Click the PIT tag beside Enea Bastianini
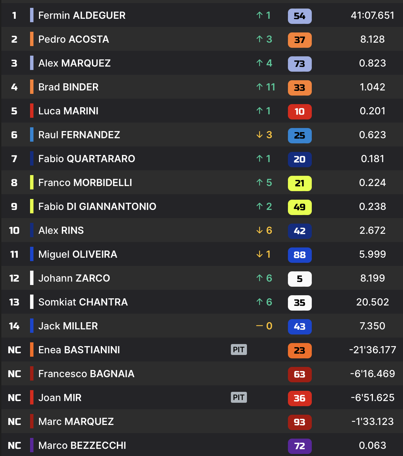403x456 pixels. [x=239, y=350]
